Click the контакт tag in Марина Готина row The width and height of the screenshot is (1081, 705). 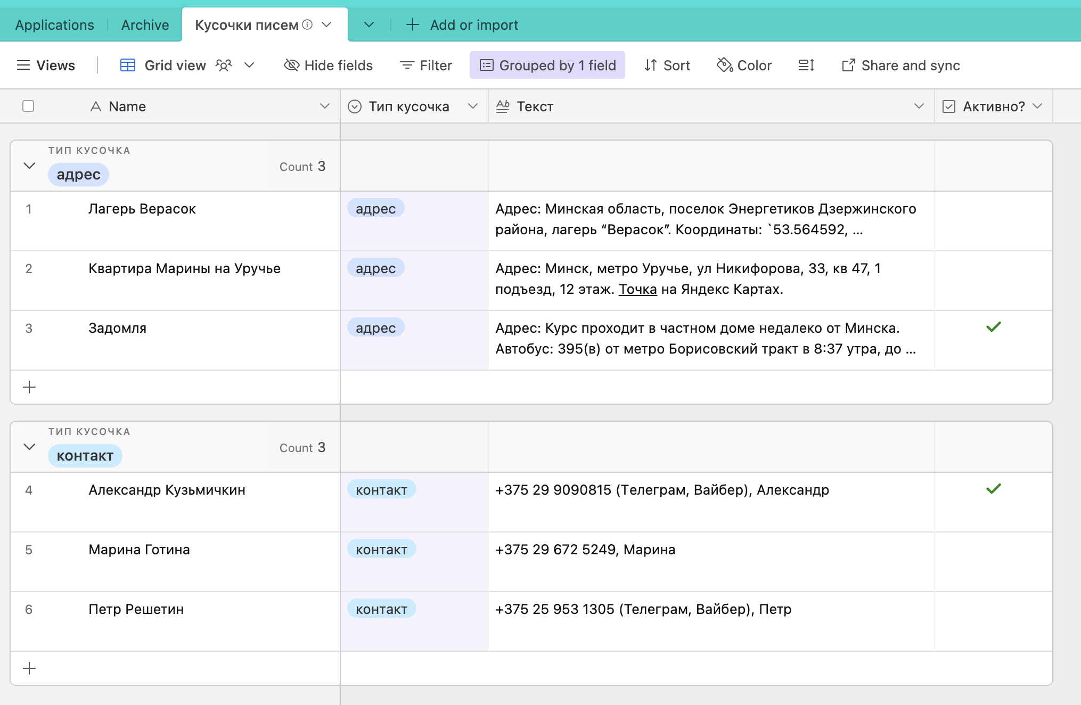(381, 550)
